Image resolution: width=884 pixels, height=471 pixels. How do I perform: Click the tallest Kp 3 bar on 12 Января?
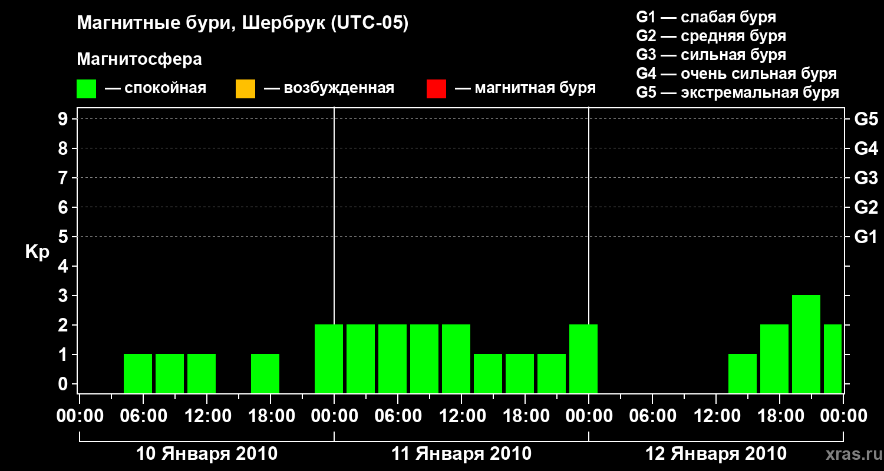click(806, 344)
